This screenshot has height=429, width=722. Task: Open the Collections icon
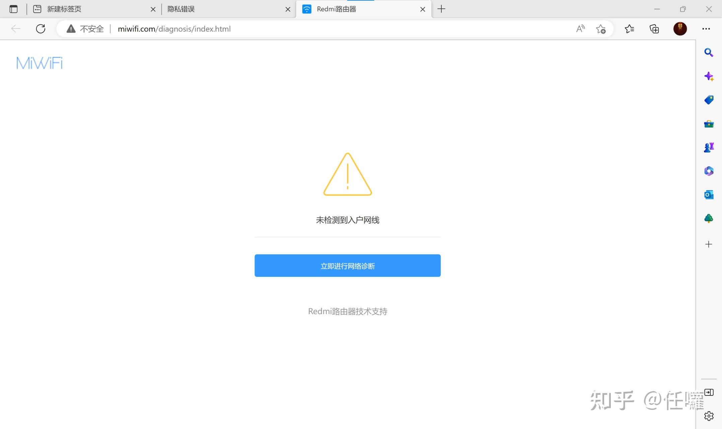click(654, 29)
